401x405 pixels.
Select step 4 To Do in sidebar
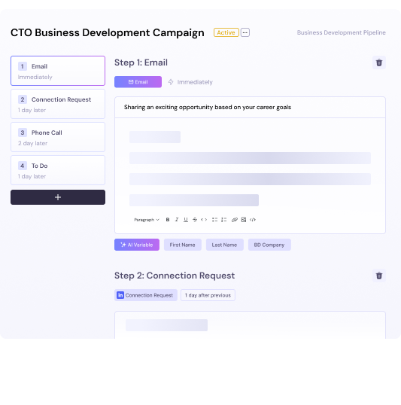pyautogui.click(x=58, y=170)
